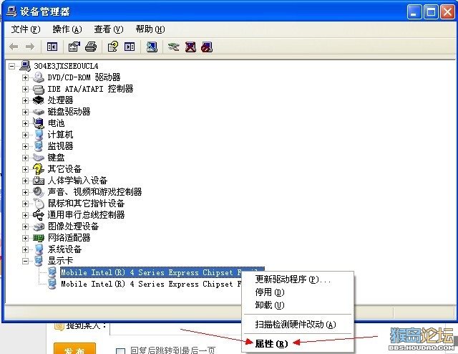Click the Back arrow toolbar icon
Screen dimensions: 458x354
pyautogui.click(x=14, y=47)
